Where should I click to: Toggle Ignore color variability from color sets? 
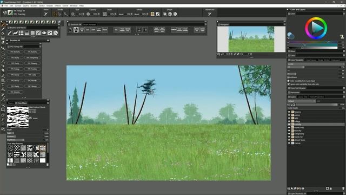pyautogui.click(x=289, y=84)
